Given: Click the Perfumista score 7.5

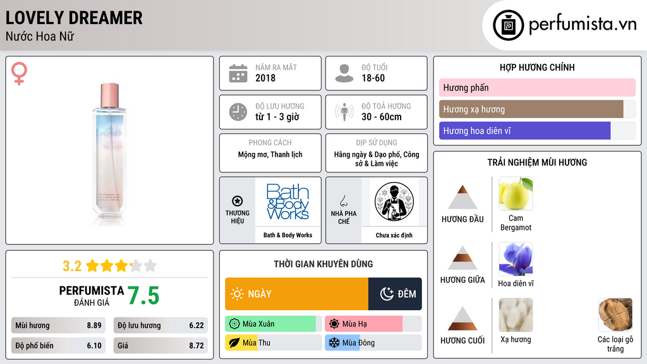Looking at the screenshot, I should click(143, 296).
